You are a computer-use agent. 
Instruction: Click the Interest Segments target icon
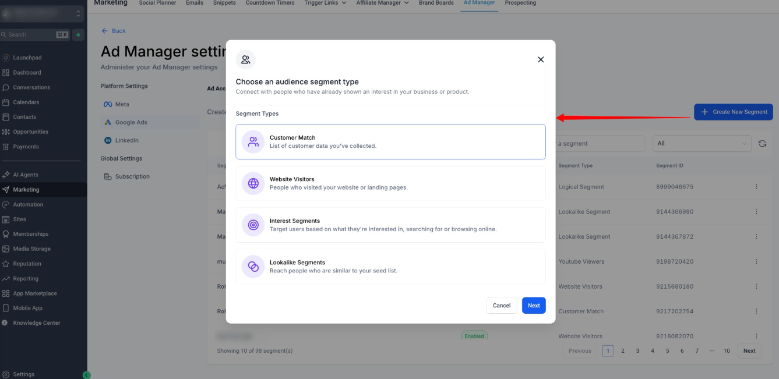point(253,225)
